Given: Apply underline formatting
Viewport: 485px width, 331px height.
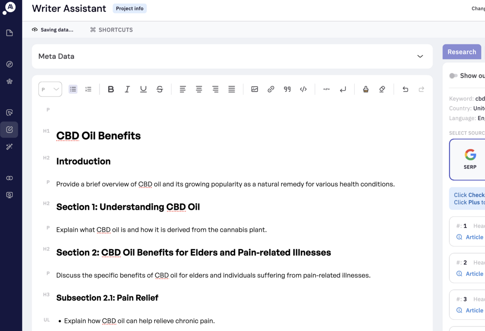Looking at the screenshot, I should (x=143, y=89).
